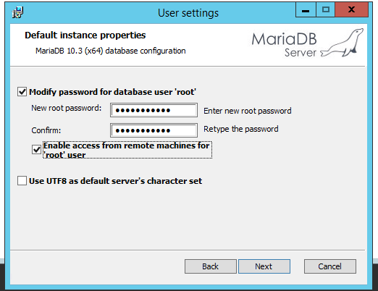
Task: Return with the Back button
Action: (211, 266)
